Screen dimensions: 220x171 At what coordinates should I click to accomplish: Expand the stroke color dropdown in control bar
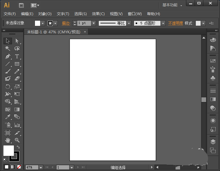tap(55, 23)
